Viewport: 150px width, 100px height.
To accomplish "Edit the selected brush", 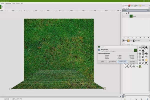I will [x=125, y=99].
